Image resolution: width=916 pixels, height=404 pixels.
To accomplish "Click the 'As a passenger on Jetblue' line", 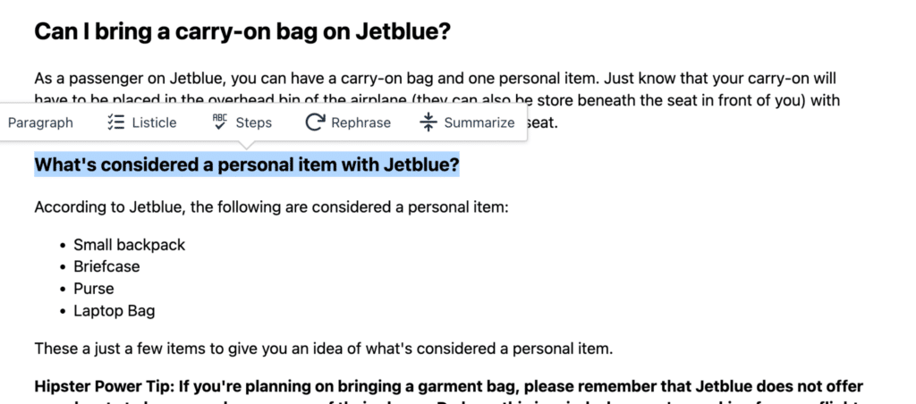I will (x=436, y=79).
